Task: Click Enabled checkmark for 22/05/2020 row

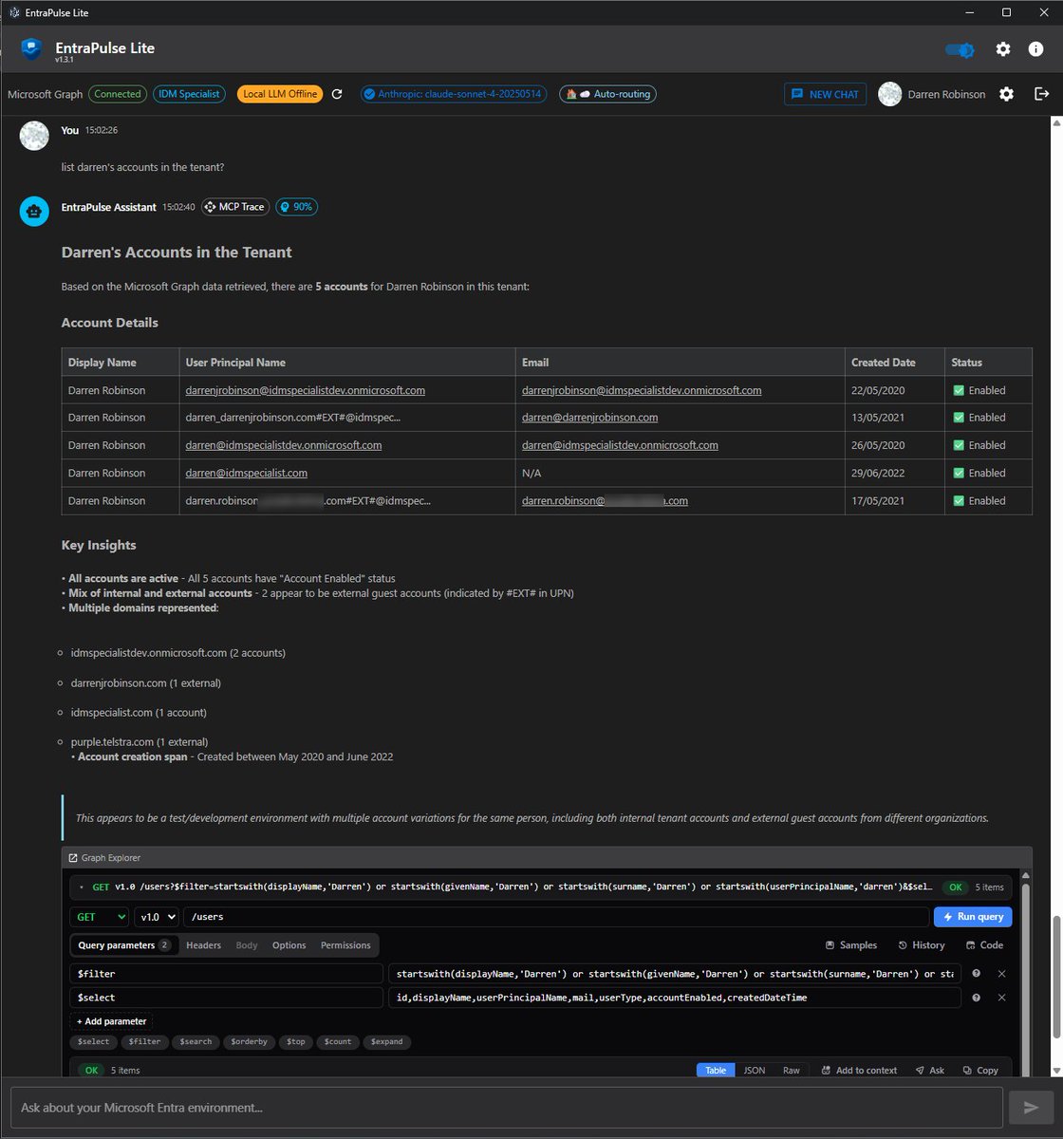Action: [959, 390]
